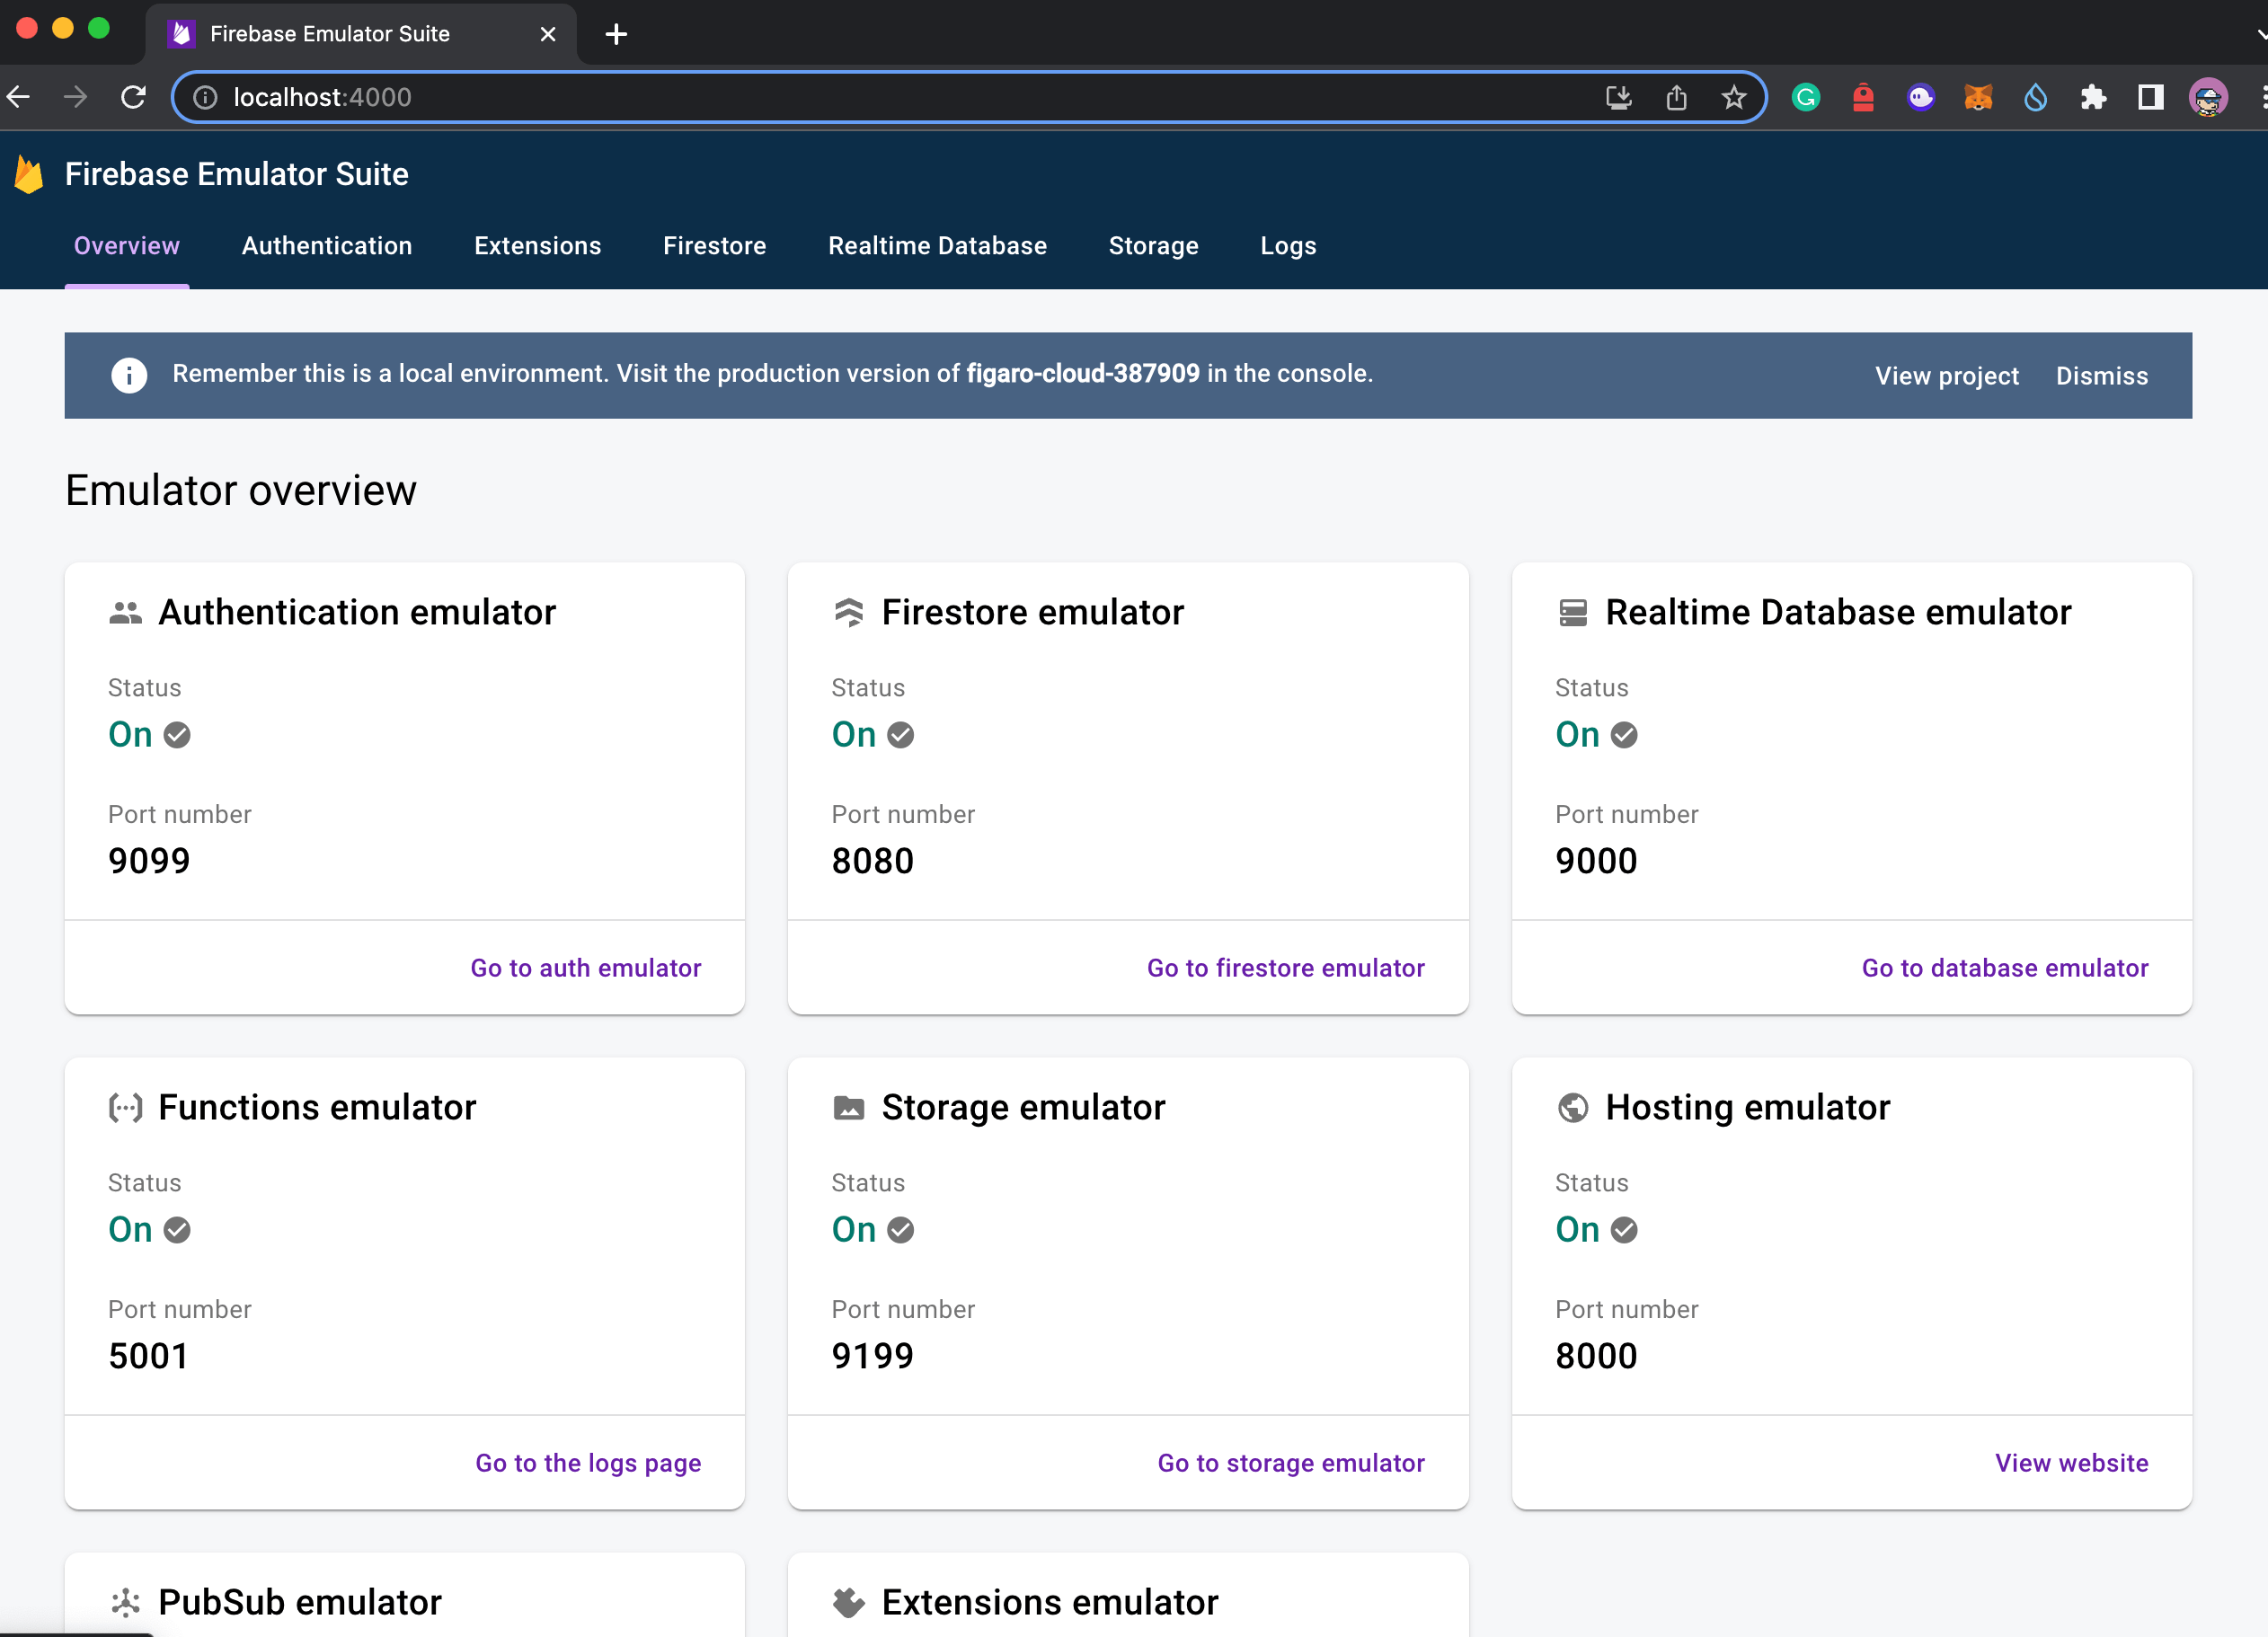
Task: Click the Realtime Database emulator icon
Action: [x=1572, y=613]
